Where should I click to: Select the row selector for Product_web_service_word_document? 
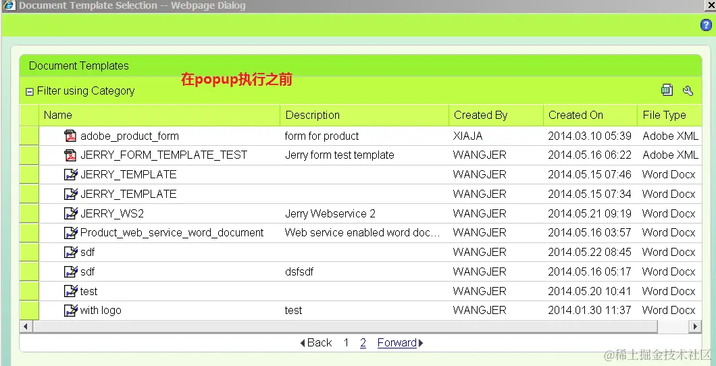(x=29, y=233)
